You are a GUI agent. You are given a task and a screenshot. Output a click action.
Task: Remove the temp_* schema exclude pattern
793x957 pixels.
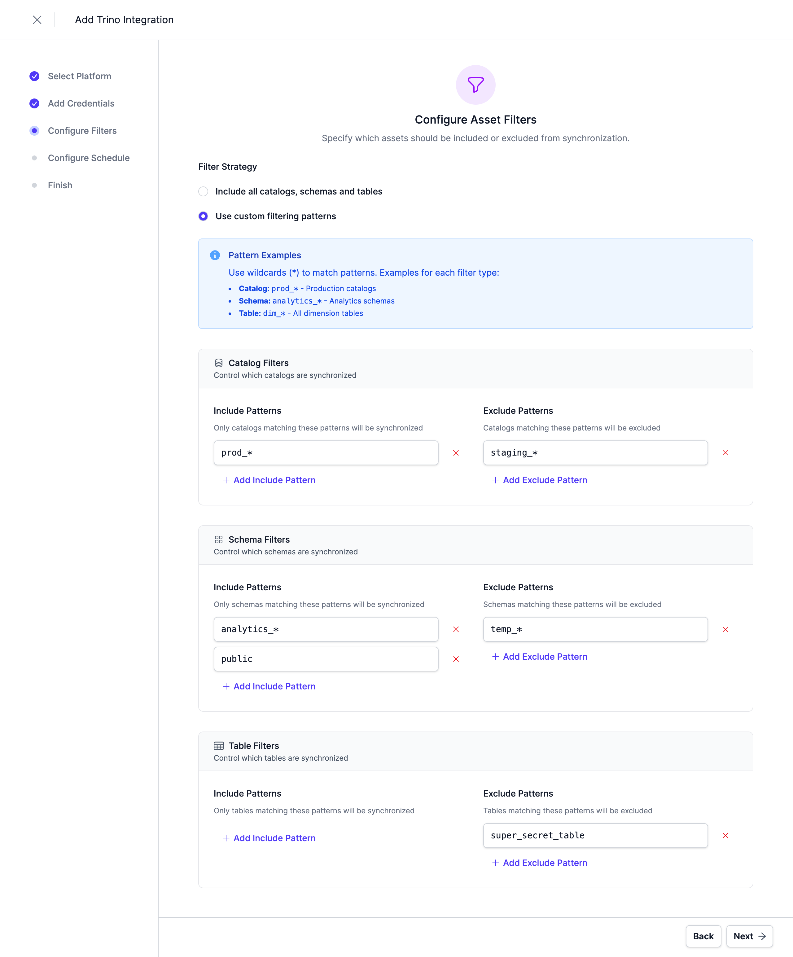pos(725,629)
